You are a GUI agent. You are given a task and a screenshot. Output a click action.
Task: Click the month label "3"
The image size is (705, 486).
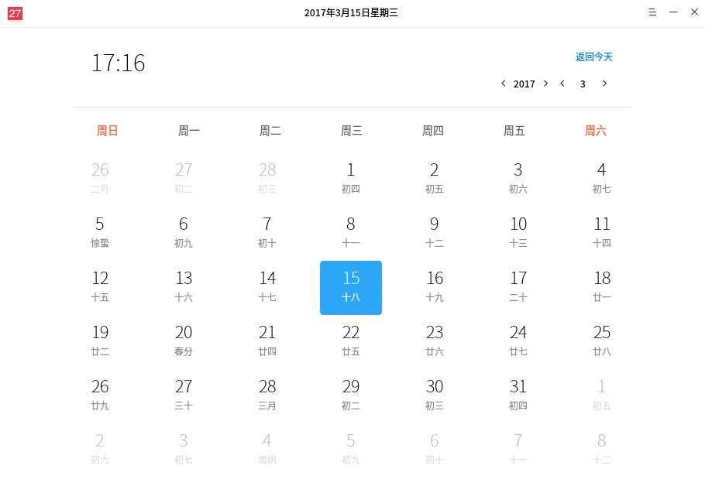pos(583,84)
